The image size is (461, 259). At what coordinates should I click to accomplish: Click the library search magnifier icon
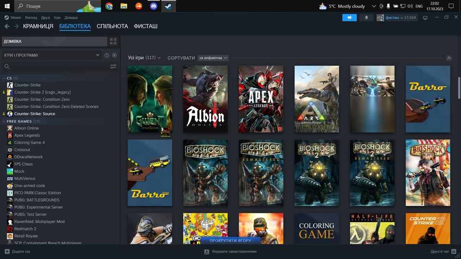coord(7,67)
